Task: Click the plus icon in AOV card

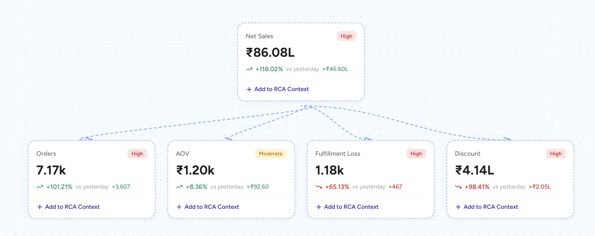Action: [x=179, y=207]
